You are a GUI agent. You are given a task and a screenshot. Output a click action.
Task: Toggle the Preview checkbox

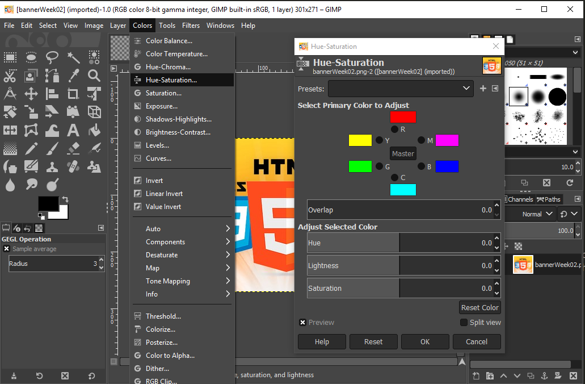(302, 322)
